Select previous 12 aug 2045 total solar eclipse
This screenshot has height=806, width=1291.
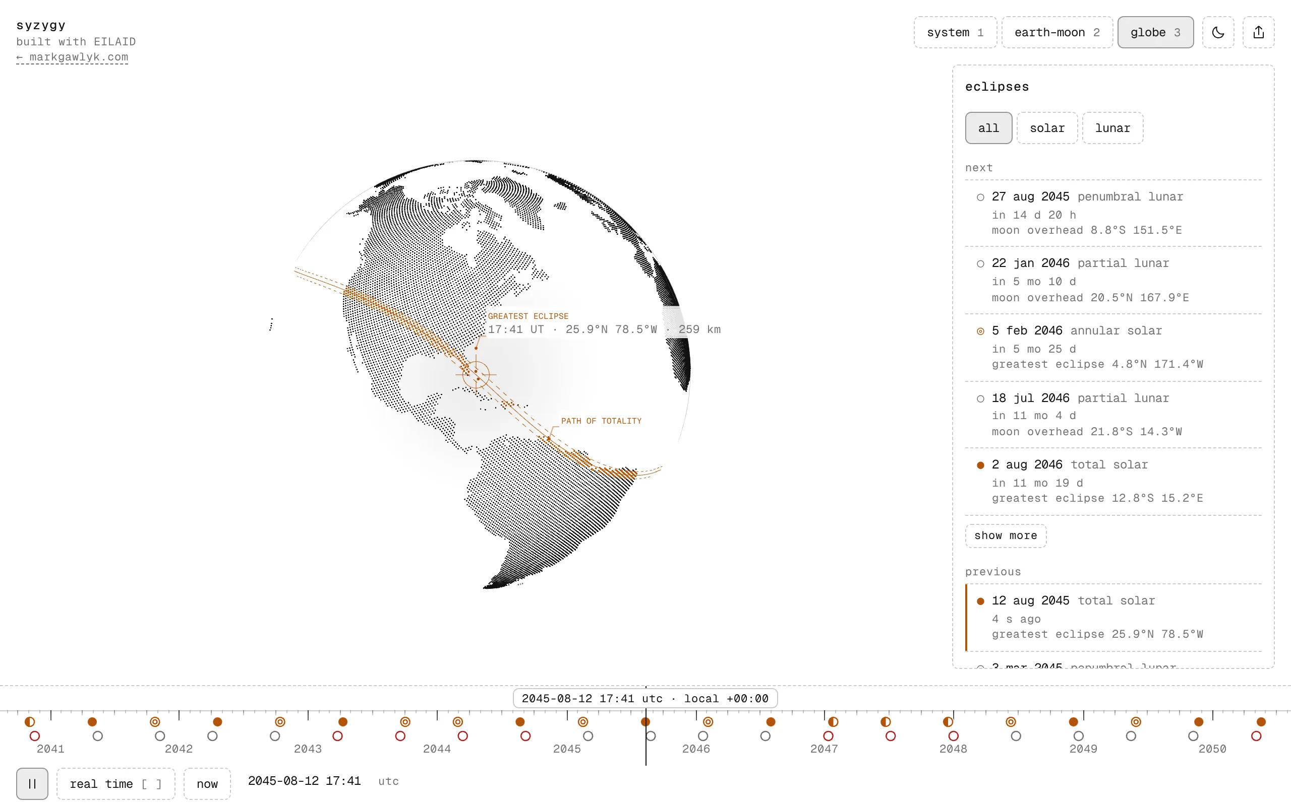1113,617
